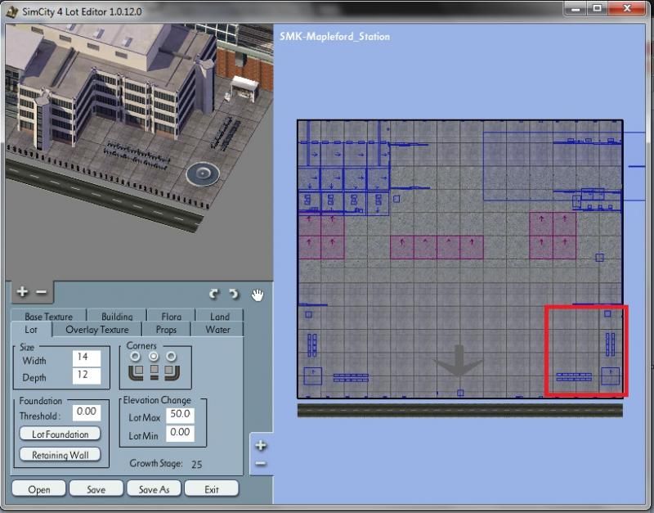The height and width of the screenshot is (513, 654).
Task: Zoom in the 2D lot plan
Action: [261, 445]
